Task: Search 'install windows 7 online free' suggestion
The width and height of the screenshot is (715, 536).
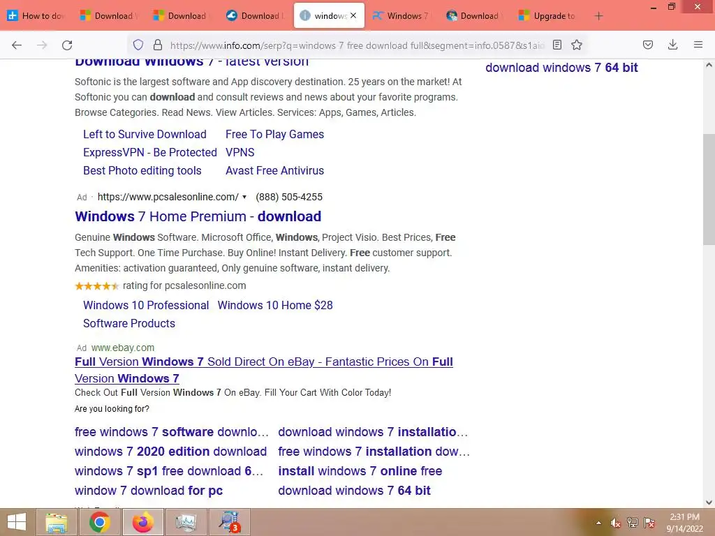Action: coord(360,471)
